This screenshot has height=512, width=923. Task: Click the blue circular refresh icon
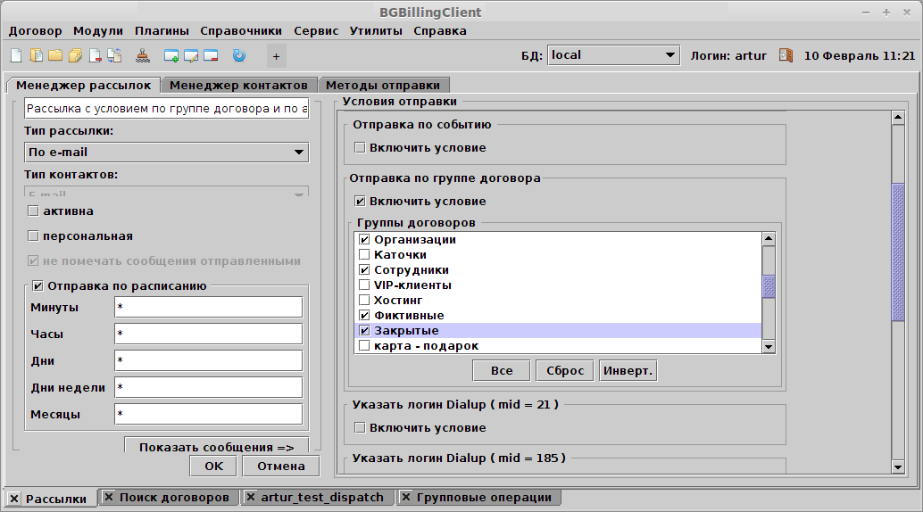coord(238,55)
